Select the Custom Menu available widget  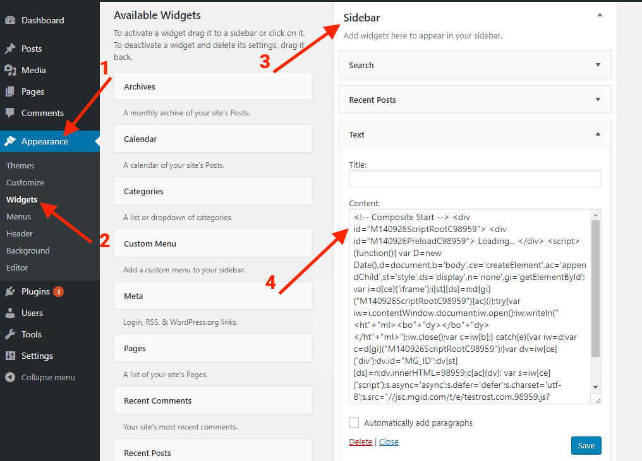click(213, 243)
